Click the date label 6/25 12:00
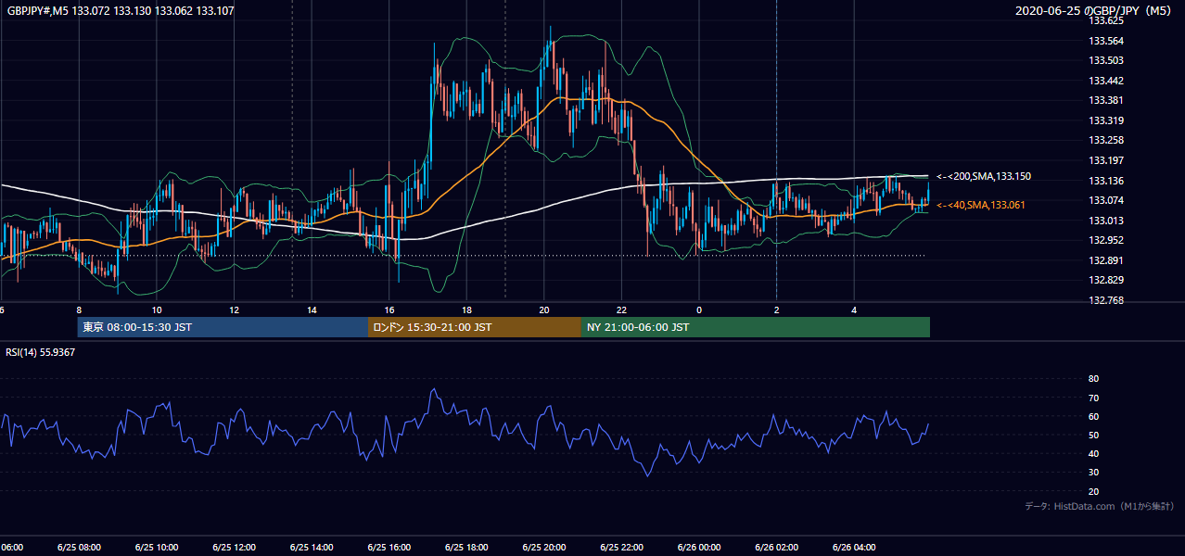Screen dimensions: 1185x556 tap(234, 547)
